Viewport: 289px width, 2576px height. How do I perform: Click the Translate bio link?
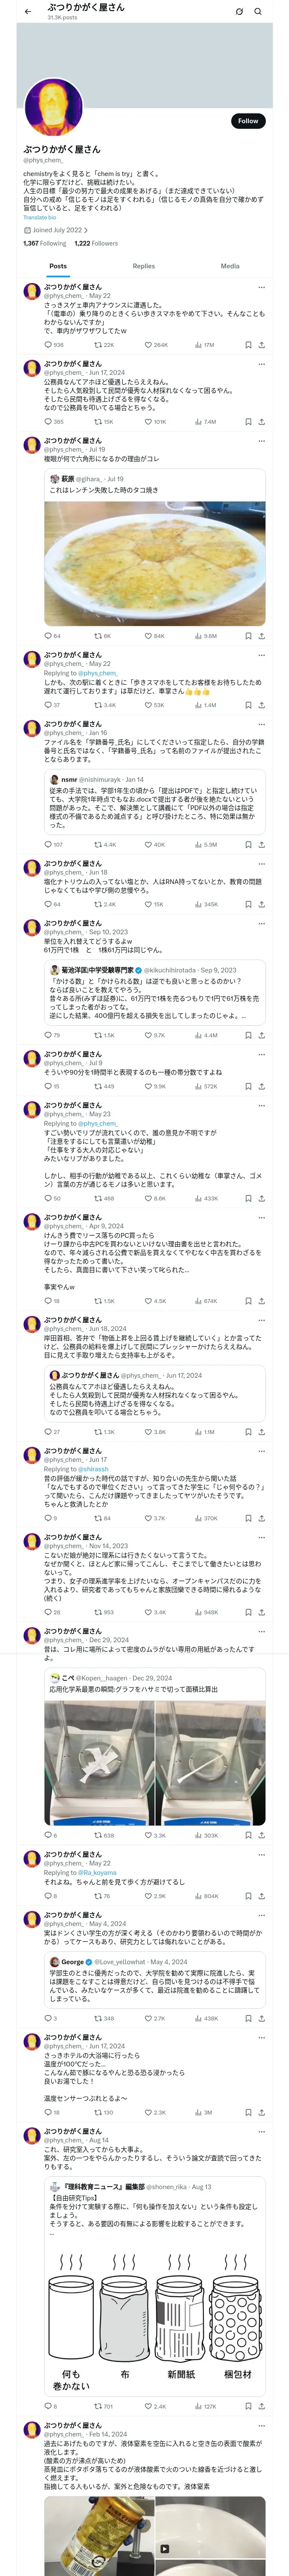pyautogui.click(x=40, y=217)
